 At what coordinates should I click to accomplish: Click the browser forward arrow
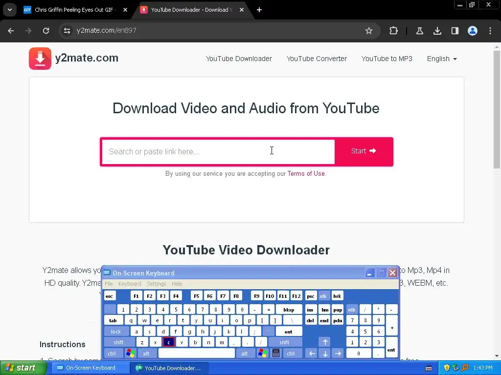click(28, 31)
